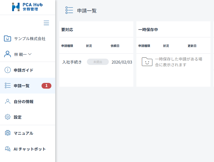Viewport: 214px width, 162px height.
Task: Click the 依頼日 column header in 要対応
Action: pos(115,46)
